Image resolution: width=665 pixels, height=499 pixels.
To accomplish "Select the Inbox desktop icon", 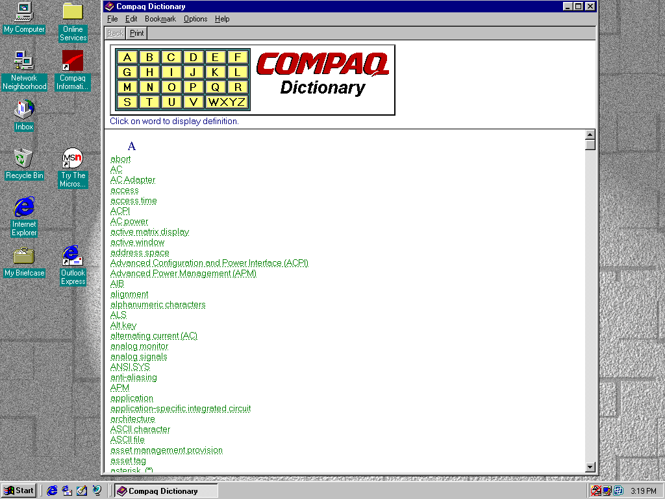I will pos(24,116).
